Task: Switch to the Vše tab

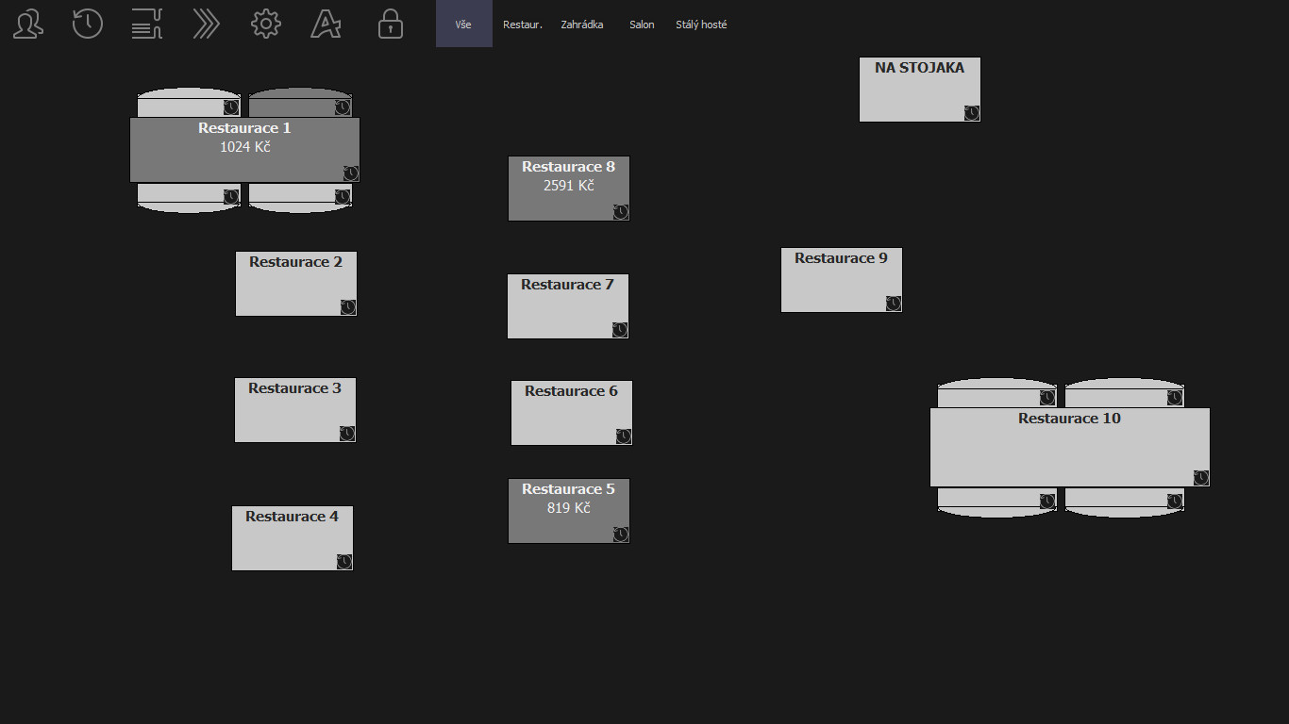Action: click(x=463, y=25)
